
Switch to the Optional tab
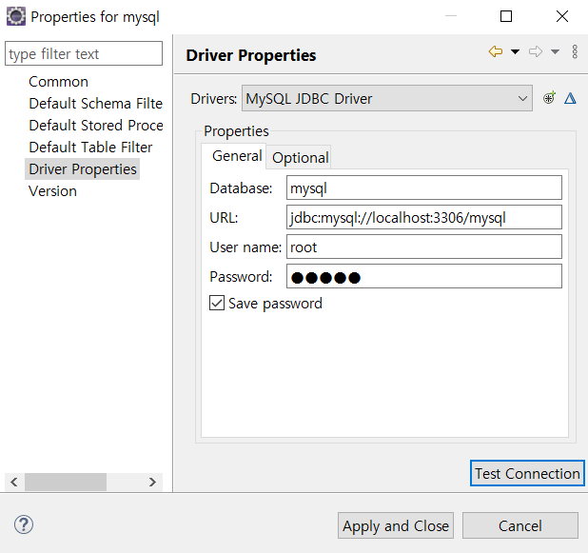pos(301,158)
